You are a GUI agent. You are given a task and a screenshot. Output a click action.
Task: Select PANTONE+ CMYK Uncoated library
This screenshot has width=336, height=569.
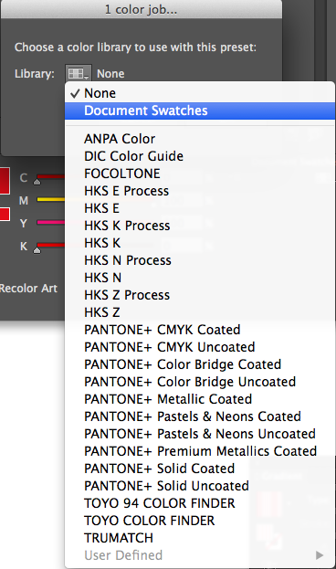tap(200, 347)
